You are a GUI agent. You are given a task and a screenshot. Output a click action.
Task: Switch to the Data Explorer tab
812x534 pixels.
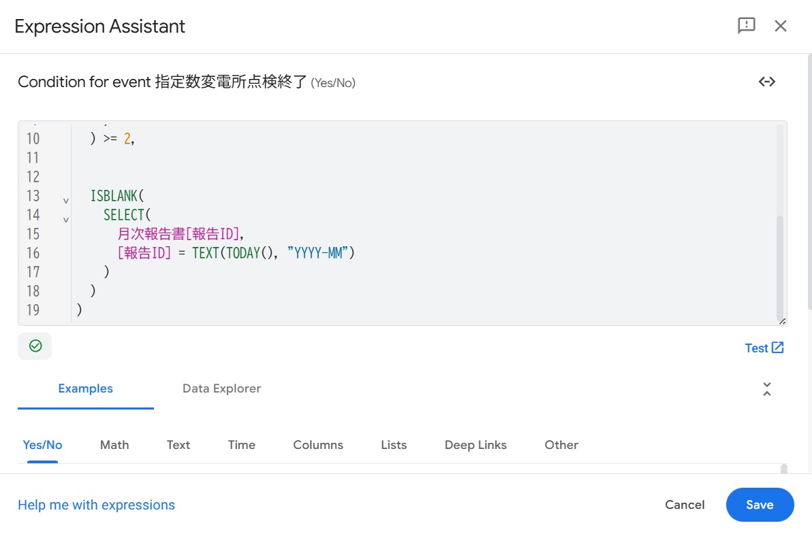[x=221, y=388]
